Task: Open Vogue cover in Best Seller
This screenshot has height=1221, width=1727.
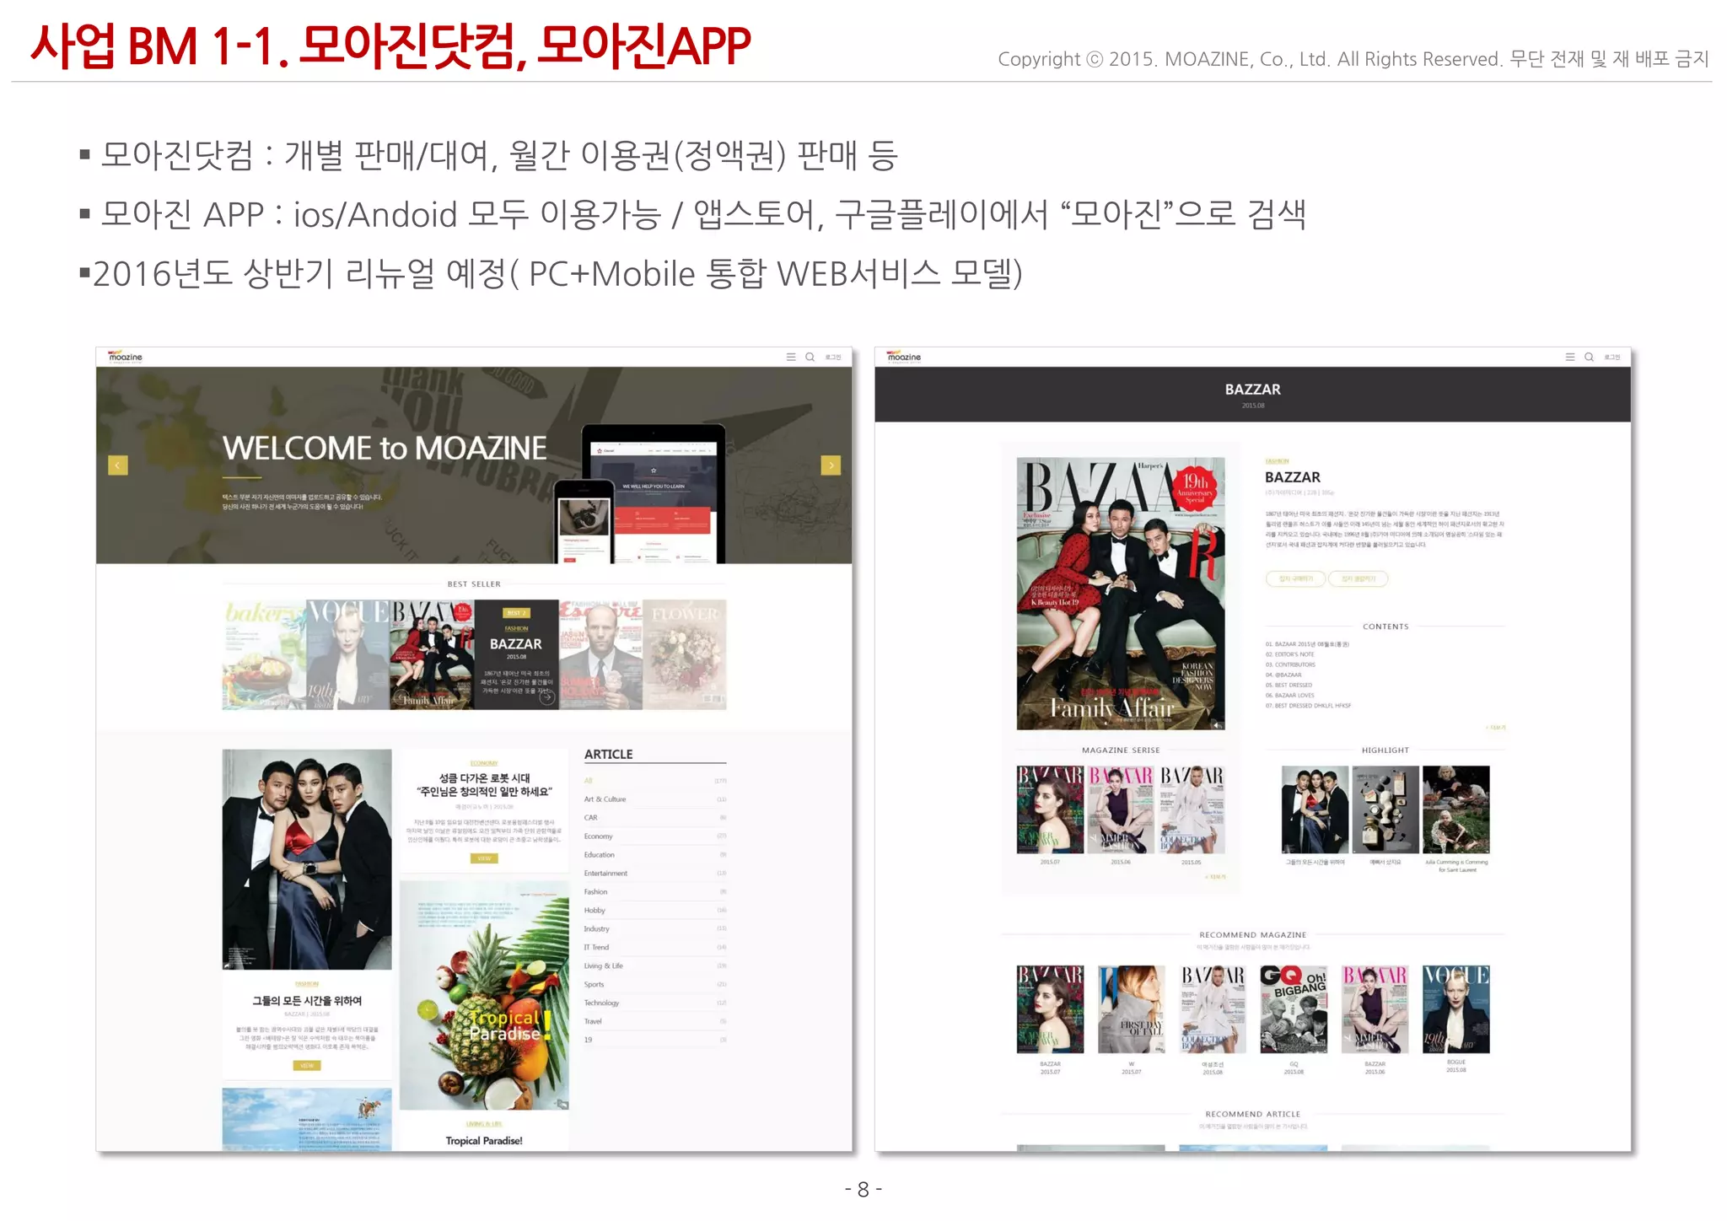Action: click(348, 654)
